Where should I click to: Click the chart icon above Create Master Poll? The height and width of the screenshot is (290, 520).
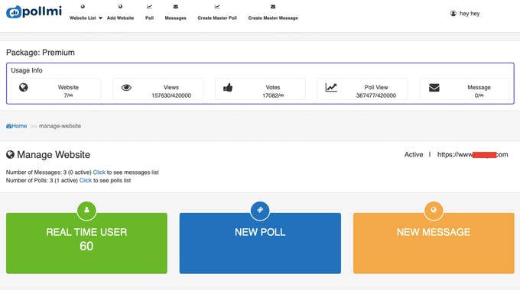tap(217, 6)
